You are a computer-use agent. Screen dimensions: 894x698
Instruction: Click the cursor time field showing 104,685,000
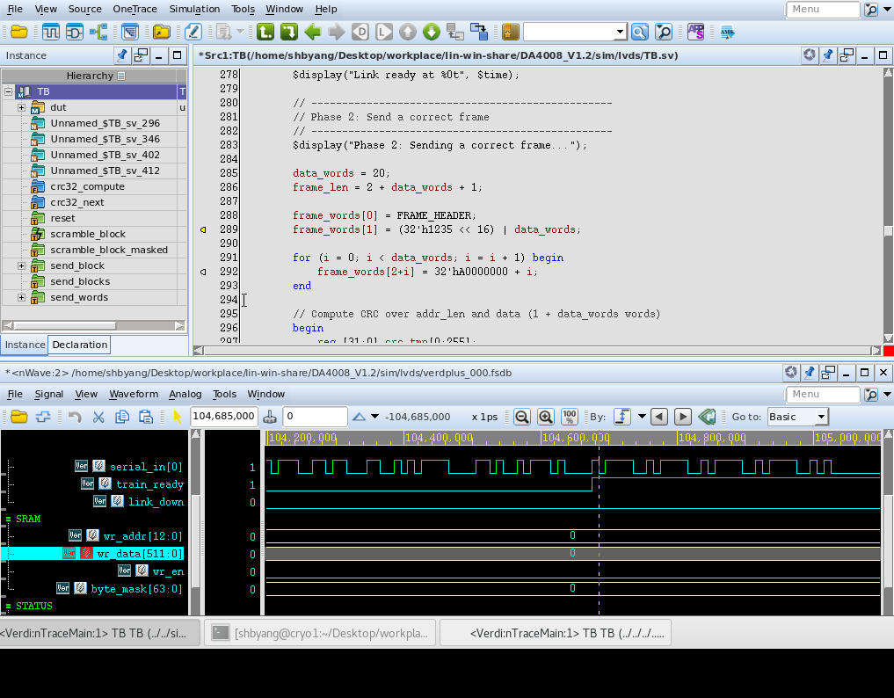pyautogui.click(x=223, y=417)
